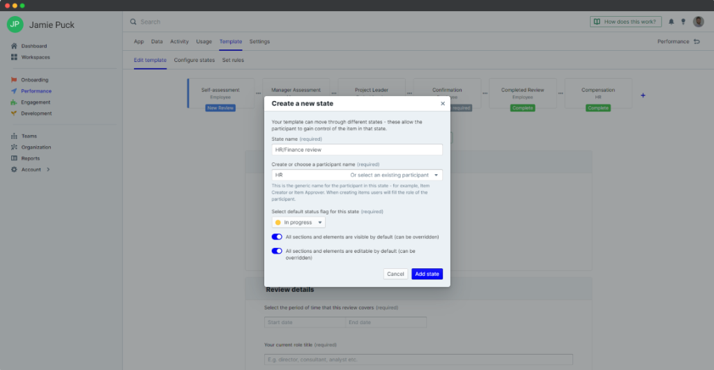714x370 pixels.
Task: Click the End date field
Action: (x=386, y=322)
